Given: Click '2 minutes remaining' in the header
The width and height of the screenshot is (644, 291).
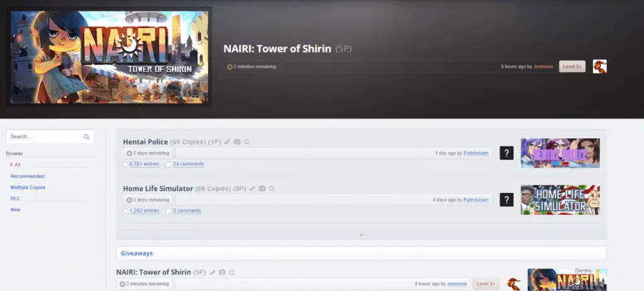Looking at the screenshot, I should click(255, 67).
